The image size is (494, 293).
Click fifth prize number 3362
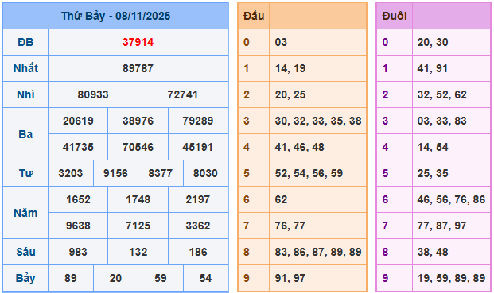[x=198, y=226]
